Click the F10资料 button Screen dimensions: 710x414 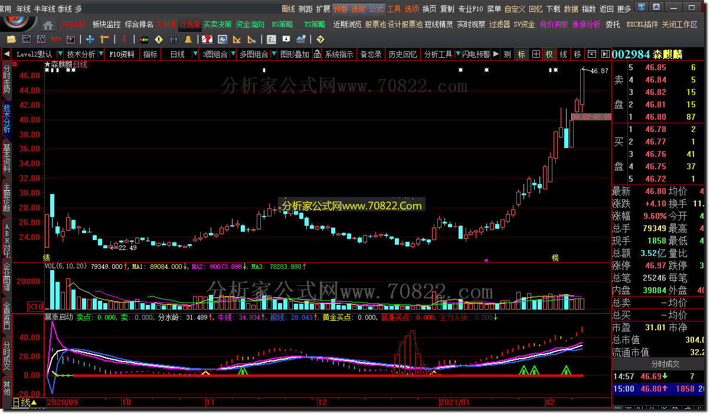point(122,54)
